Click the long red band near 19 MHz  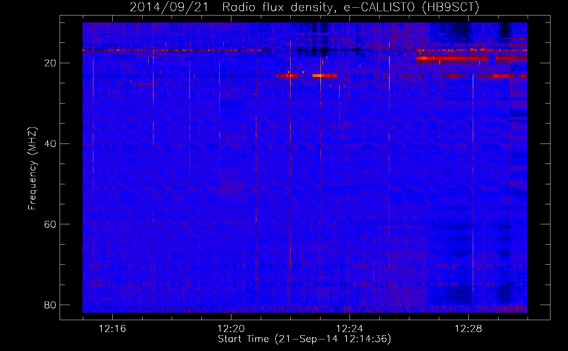pyautogui.click(x=452, y=58)
